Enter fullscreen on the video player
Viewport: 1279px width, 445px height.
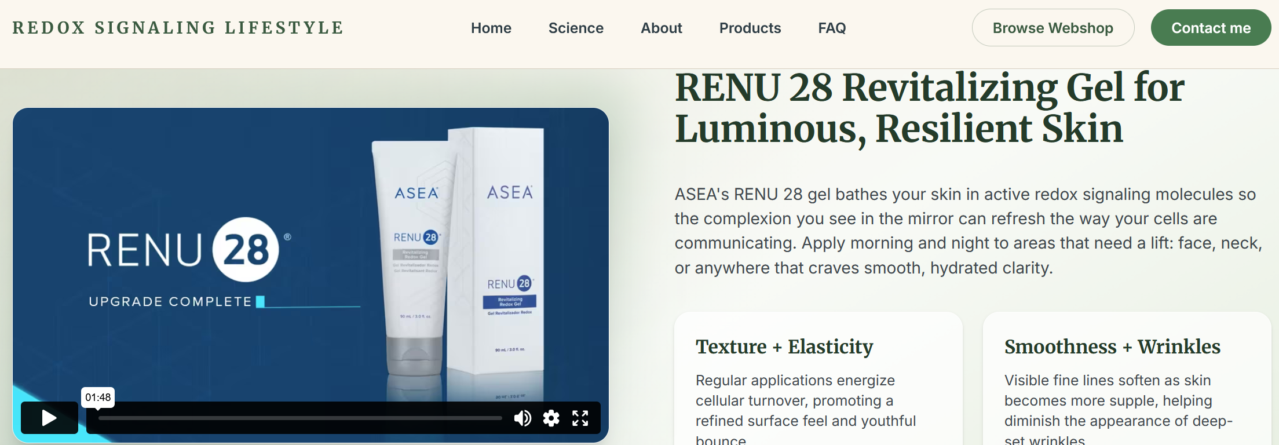[580, 418]
